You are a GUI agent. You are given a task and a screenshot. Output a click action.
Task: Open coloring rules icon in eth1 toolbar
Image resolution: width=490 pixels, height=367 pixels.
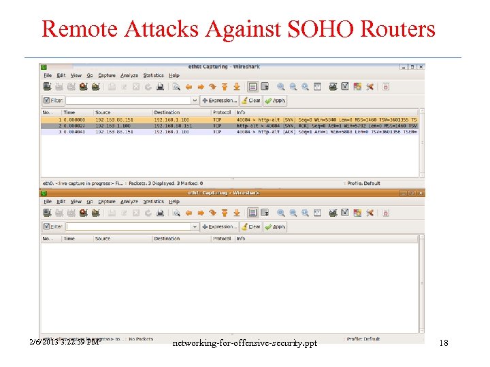[357, 213]
